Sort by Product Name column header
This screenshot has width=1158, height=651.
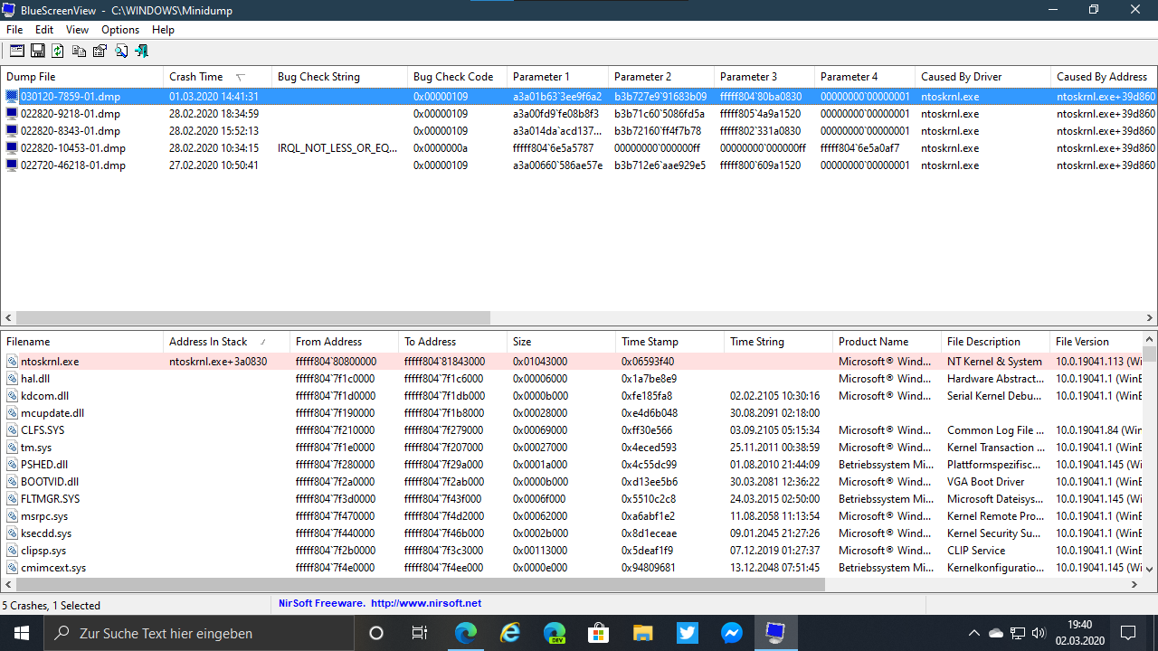[887, 342]
